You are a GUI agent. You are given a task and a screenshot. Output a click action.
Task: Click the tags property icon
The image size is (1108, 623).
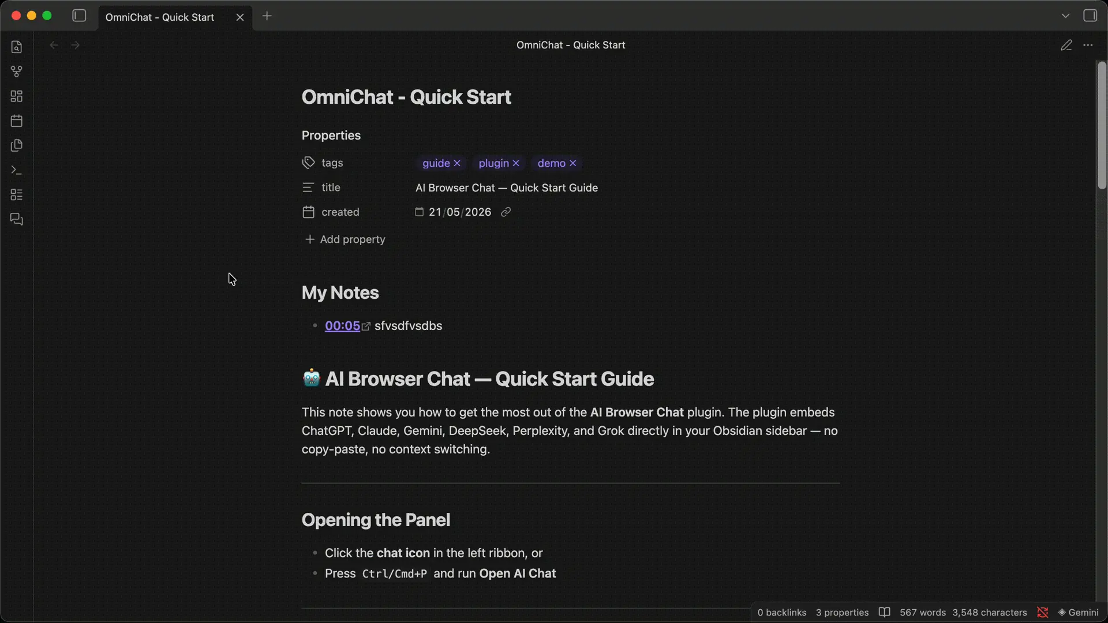click(308, 163)
